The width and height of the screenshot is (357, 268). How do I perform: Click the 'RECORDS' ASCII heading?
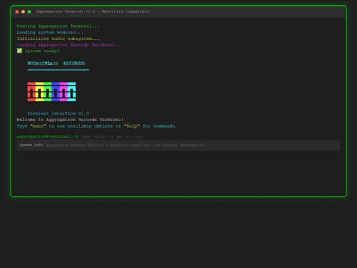pyautogui.click(x=74, y=63)
